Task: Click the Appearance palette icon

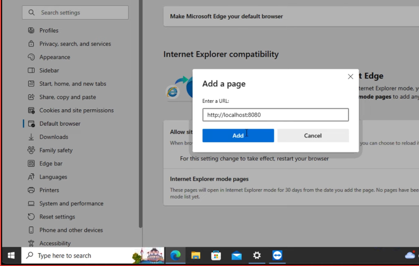Action: (x=31, y=57)
